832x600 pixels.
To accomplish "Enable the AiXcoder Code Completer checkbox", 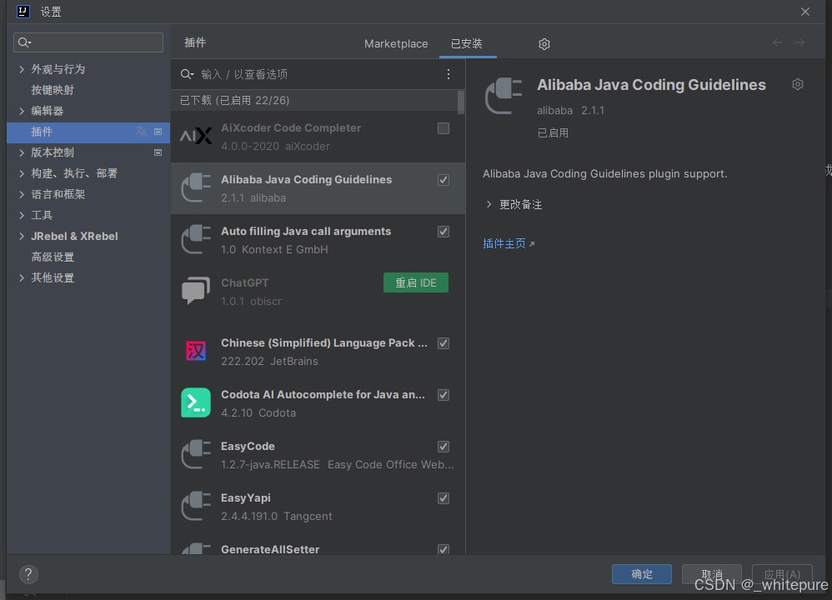I will pos(444,128).
